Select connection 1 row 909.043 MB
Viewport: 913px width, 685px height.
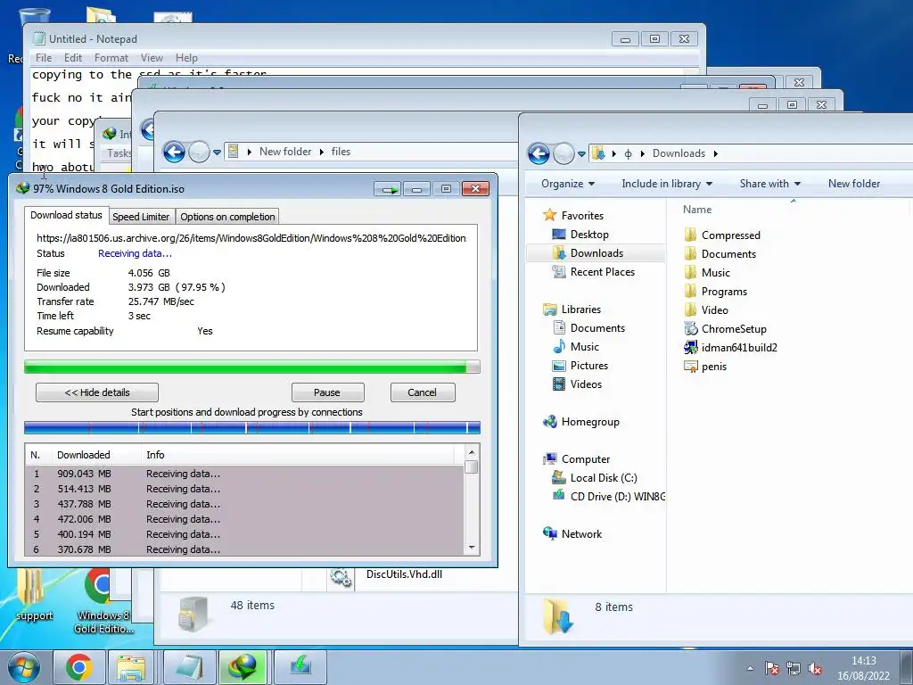[244, 474]
